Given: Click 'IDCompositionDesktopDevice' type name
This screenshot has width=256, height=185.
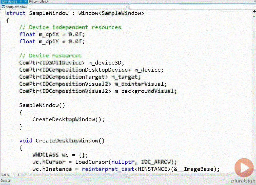Looking at the screenshot, I should coord(85,70).
